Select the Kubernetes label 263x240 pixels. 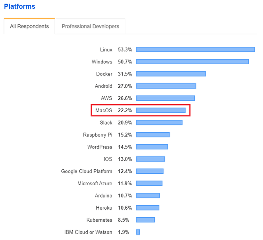(x=99, y=220)
